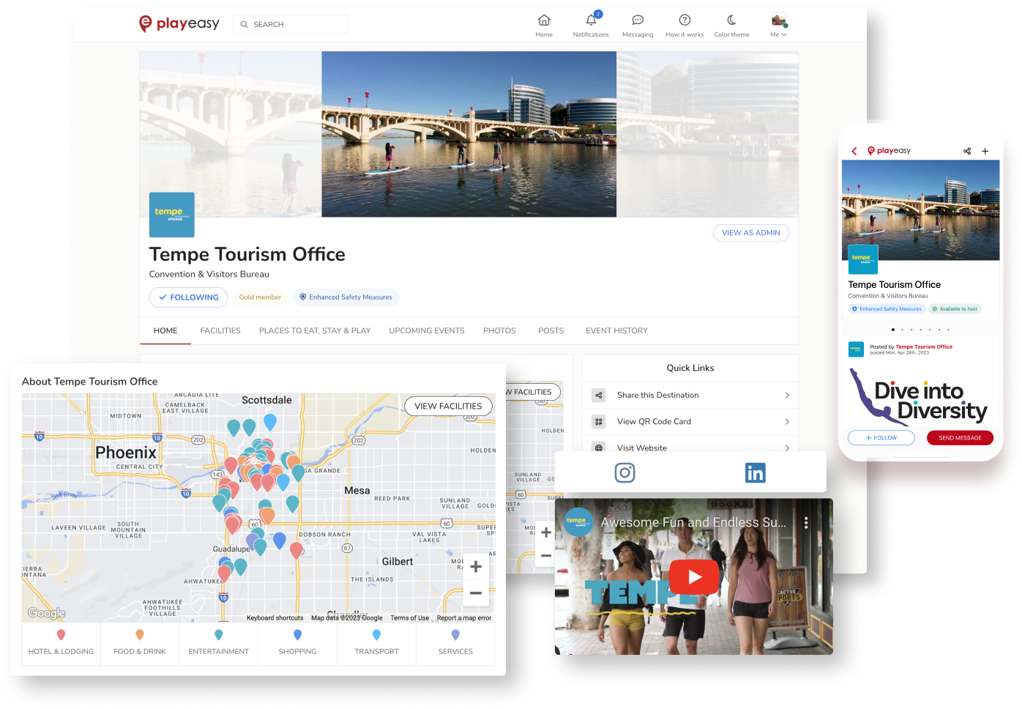Click the Keyboard shortcuts map link
This screenshot has height=709, width=1022.
tap(275, 618)
